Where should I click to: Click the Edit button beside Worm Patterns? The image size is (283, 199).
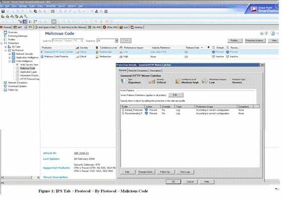pos(176,95)
